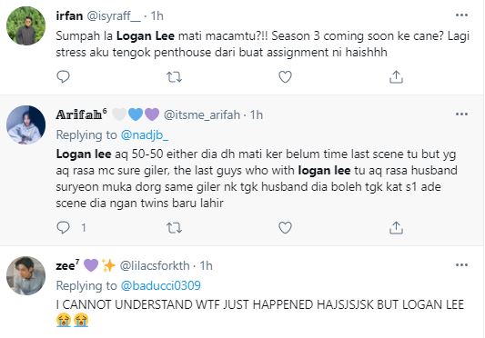Open Arifah's profile avatar
Image resolution: width=485 pixels, height=338 pixels.
coord(26,124)
